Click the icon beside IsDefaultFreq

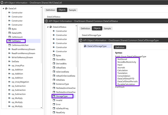pos(54,108)
